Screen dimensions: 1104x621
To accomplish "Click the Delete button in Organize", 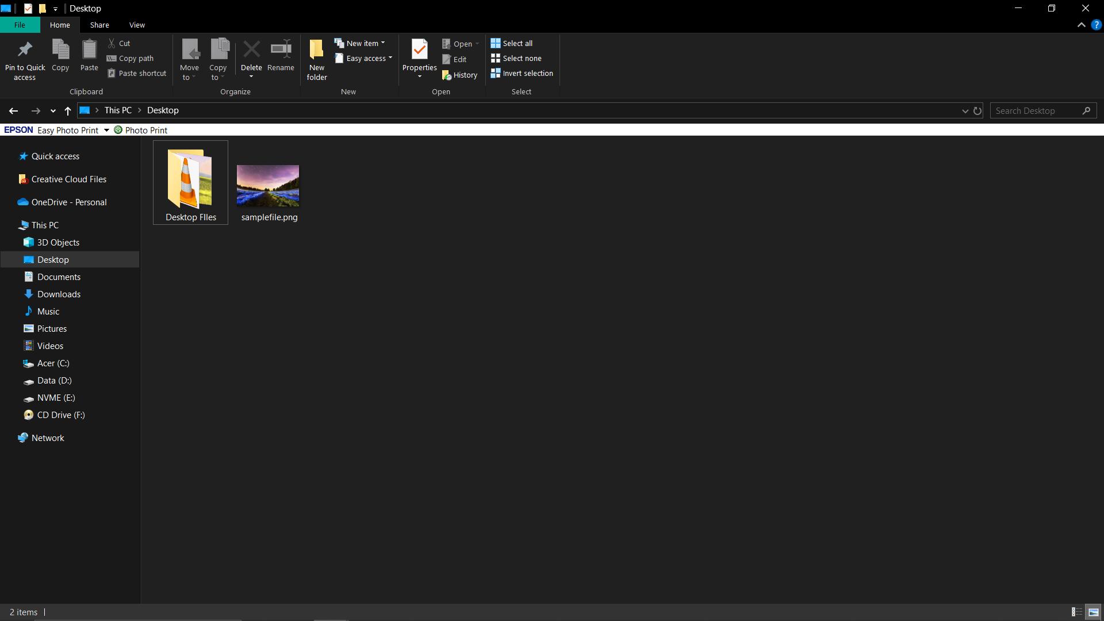I will [x=251, y=57].
